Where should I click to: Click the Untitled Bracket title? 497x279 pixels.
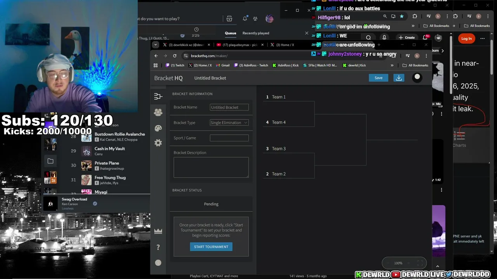tap(210, 78)
